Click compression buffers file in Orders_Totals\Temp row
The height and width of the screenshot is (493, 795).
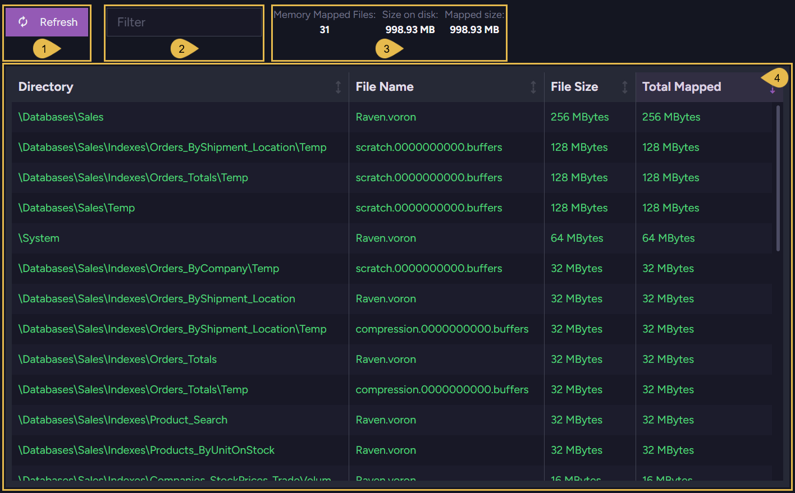(x=442, y=390)
